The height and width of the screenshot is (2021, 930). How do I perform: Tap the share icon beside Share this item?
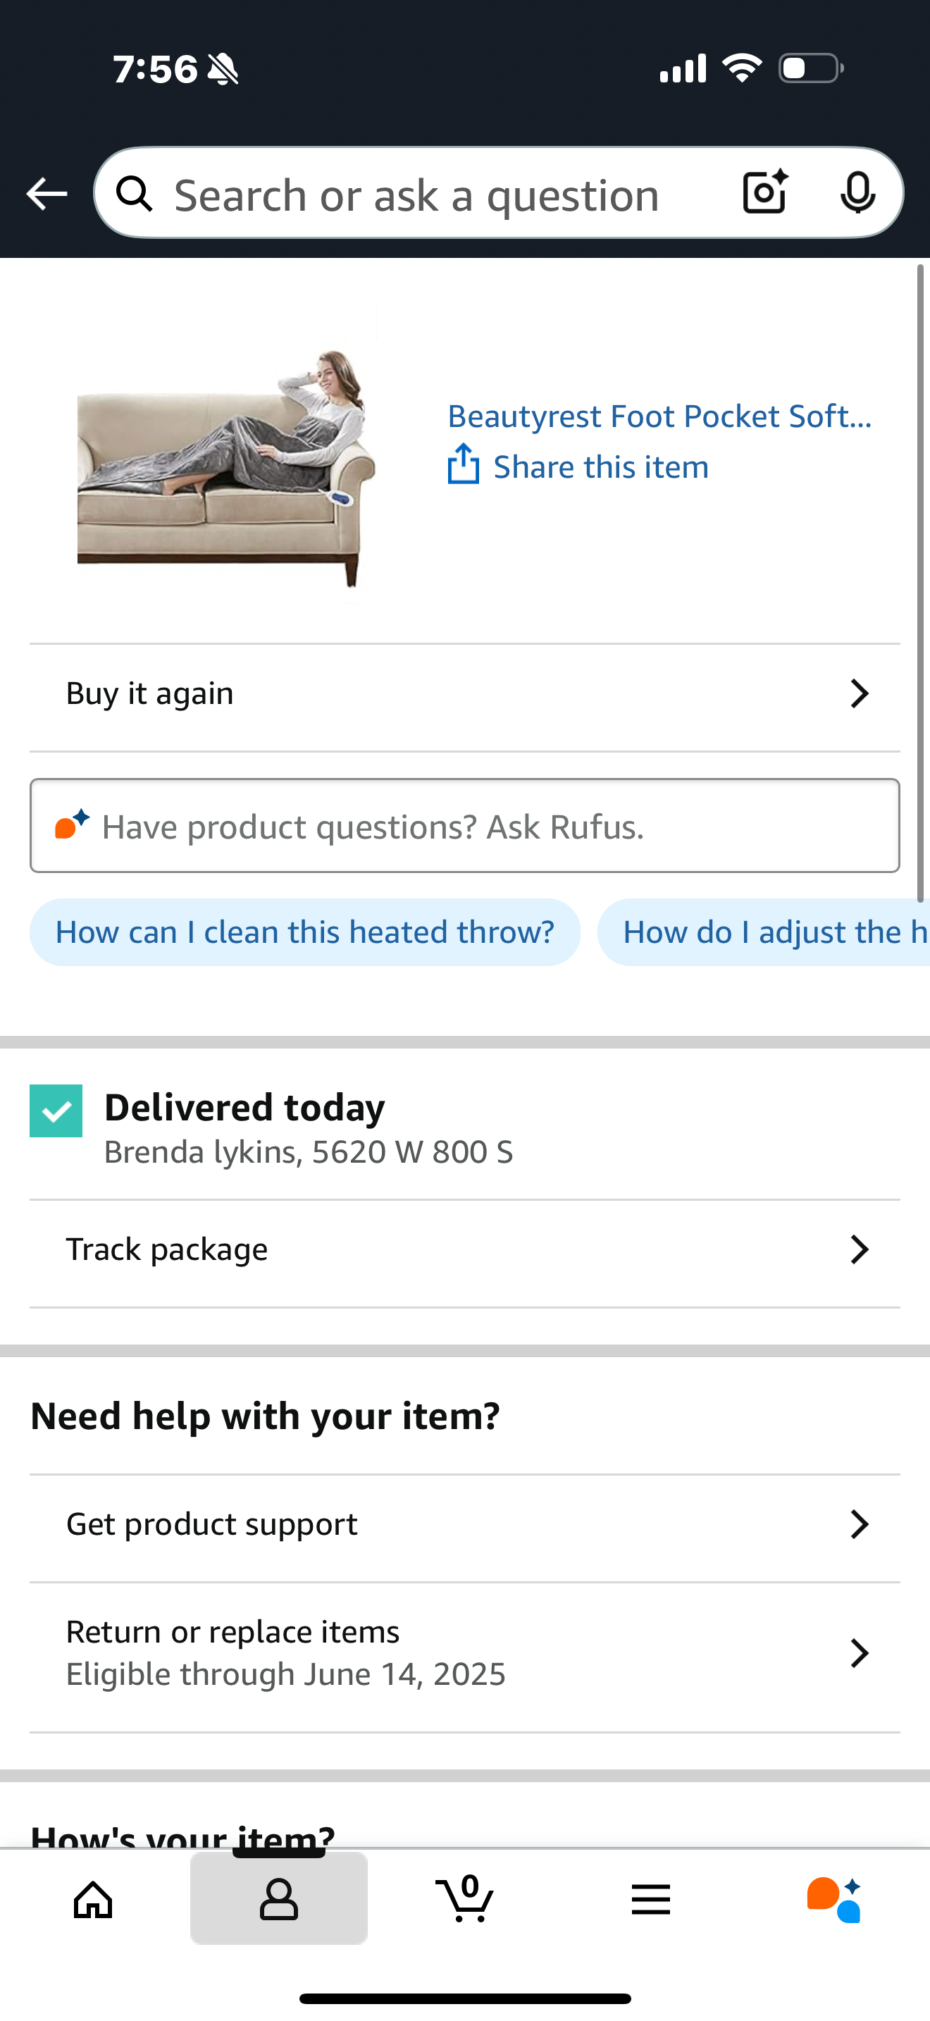[x=464, y=464]
